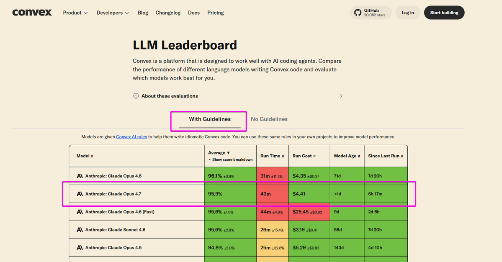Click the 95.9% average score cell
The height and width of the screenshot is (262, 502).
click(x=231, y=194)
